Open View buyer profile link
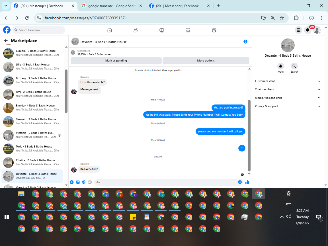 pos(171,70)
